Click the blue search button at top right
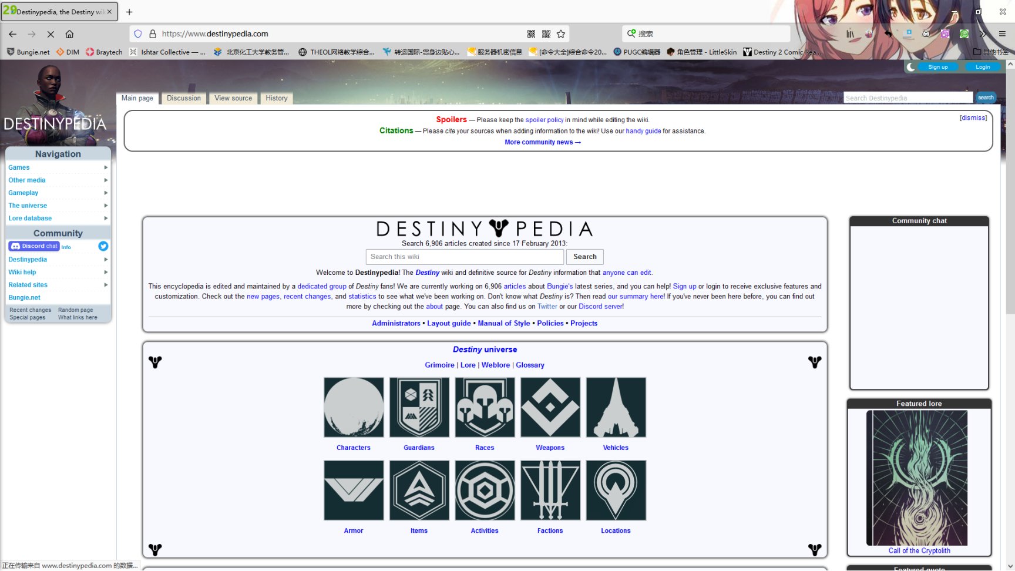The height and width of the screenshot is (571, 1015). [986, 98]
